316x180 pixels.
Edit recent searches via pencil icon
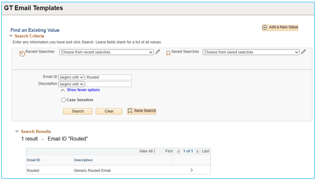pos(158,52)
